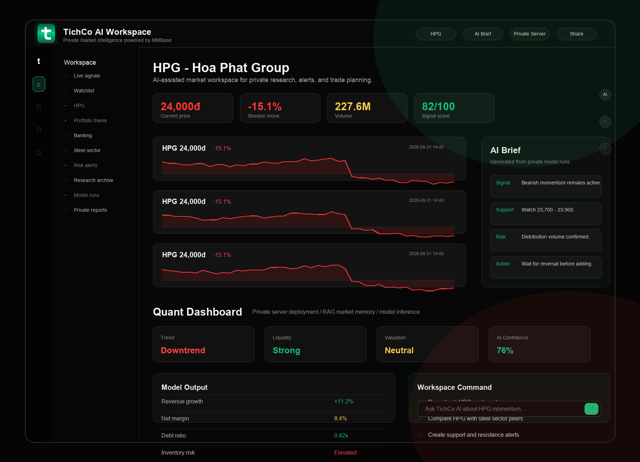This screenshot has height=462, width=640.
Task: Click the Trend Downtrend card
Action: [x=204, y=344]
